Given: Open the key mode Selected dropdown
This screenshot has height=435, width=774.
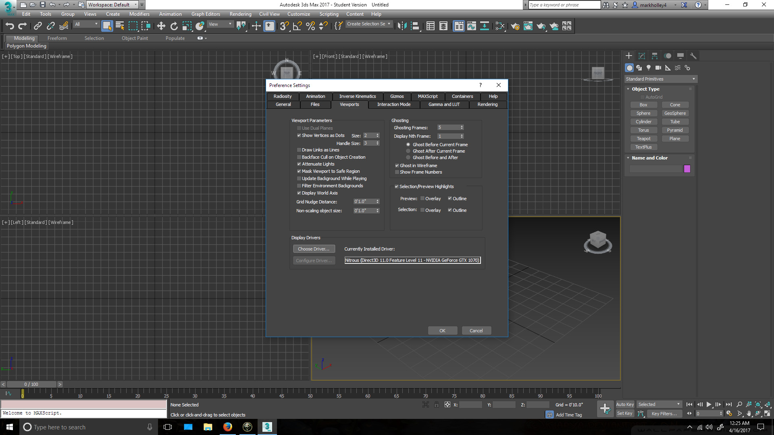Looking at the screenshot, I should pos(659,404).
